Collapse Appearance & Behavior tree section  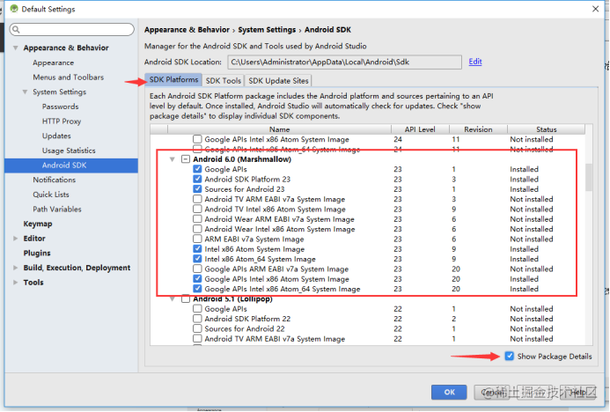tap(16, 48)
